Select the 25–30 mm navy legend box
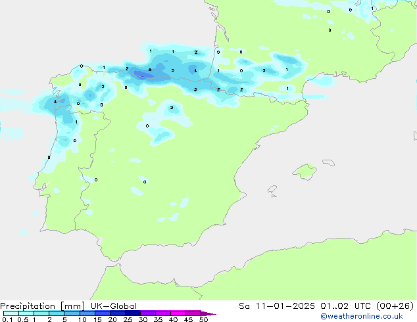Screen dimensions: 417x322 click(x=133, y=313)
